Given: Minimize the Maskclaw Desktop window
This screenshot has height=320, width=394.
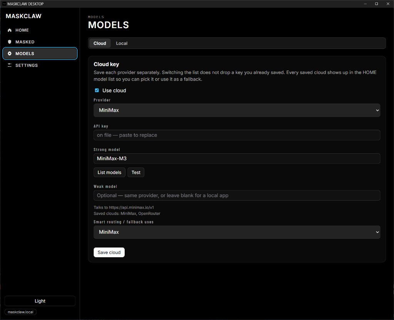Looking at the screenshot, I should click(365, 4).
